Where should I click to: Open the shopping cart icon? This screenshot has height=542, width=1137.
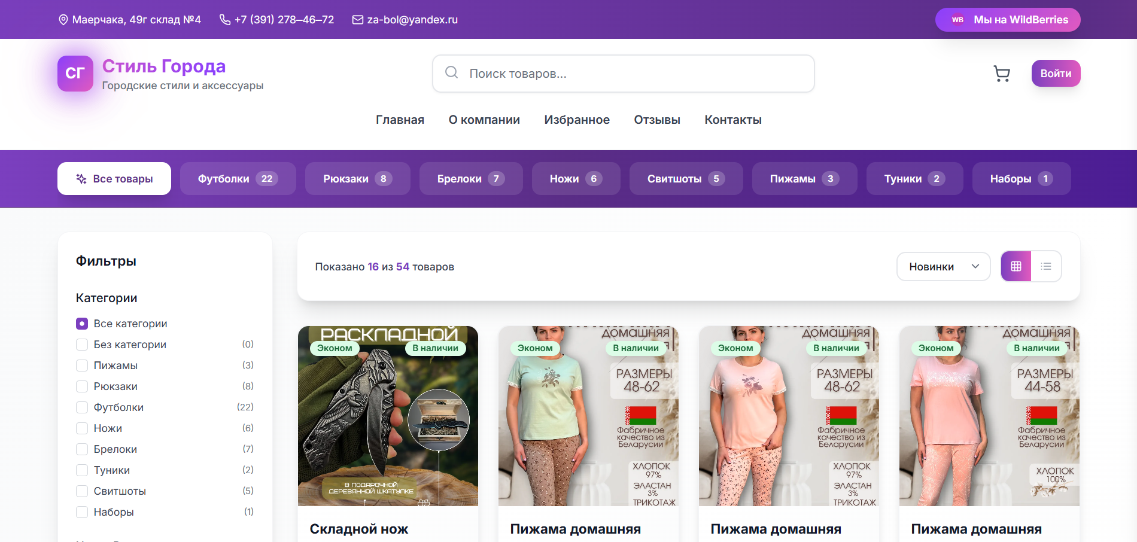(x=1001, y=74)
